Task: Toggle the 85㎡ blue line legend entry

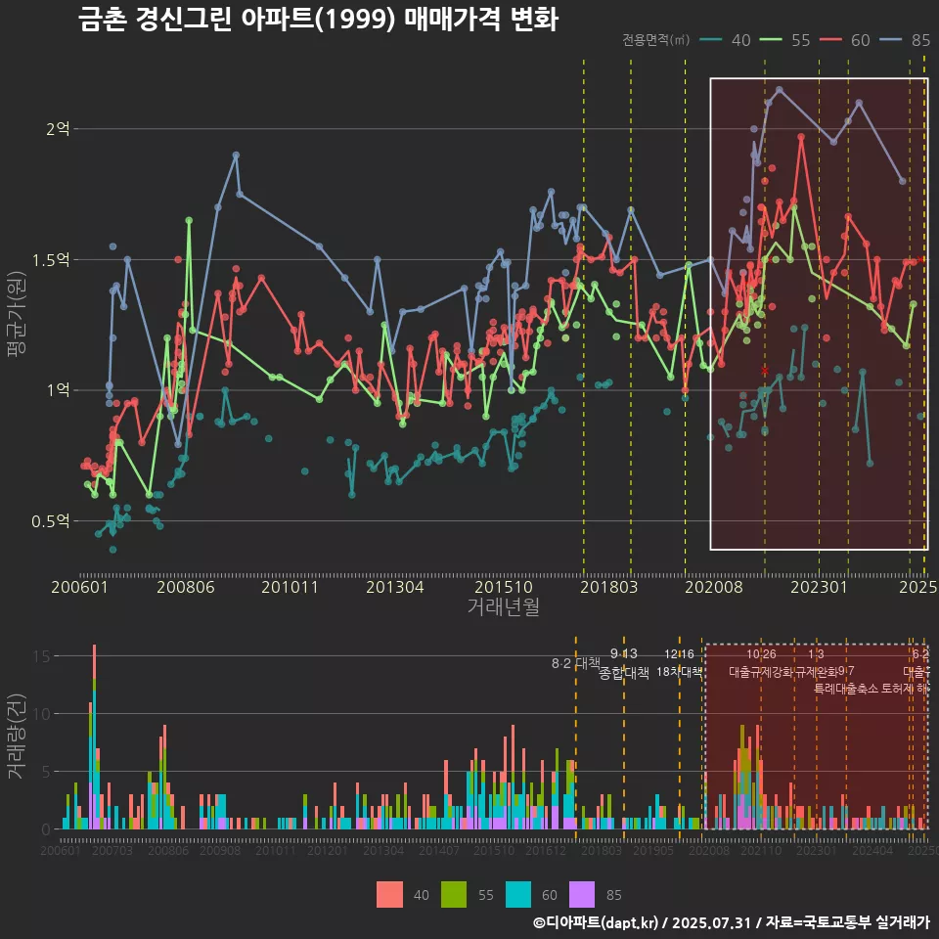Action: tap(905, 40)
